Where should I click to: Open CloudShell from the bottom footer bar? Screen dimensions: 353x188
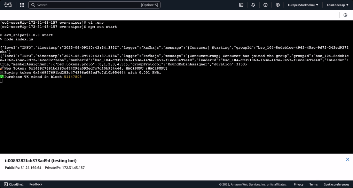14,184
